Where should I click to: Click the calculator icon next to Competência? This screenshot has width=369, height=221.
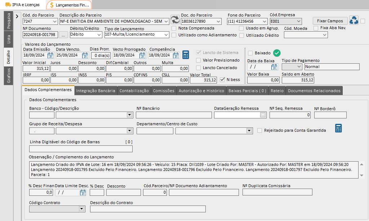tap(186, 55)
